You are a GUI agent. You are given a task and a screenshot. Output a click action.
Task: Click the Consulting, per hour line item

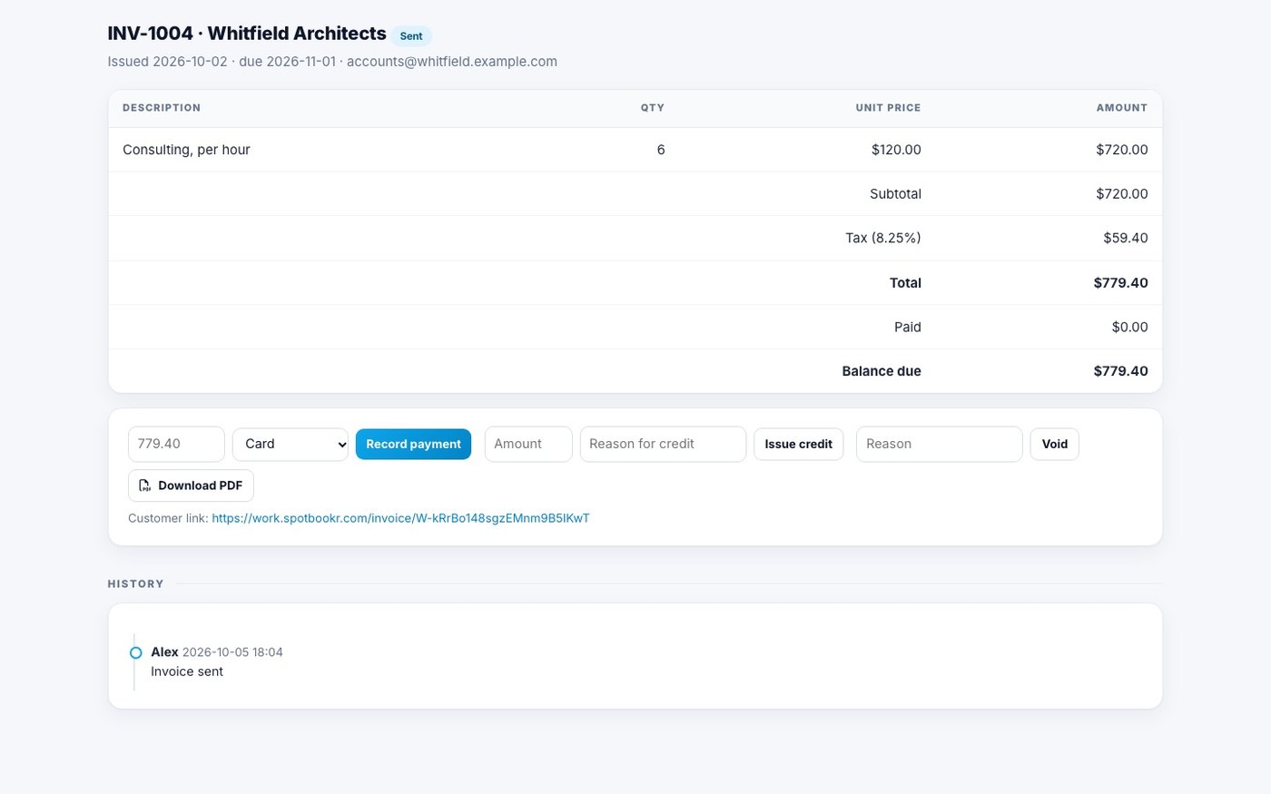tap(186, 150)
